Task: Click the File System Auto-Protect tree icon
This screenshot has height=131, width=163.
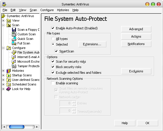Action: coord(14,52)
